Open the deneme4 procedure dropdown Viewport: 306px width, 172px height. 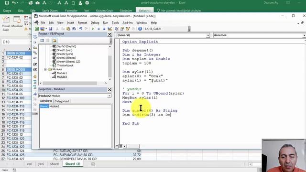click(304, 35)
